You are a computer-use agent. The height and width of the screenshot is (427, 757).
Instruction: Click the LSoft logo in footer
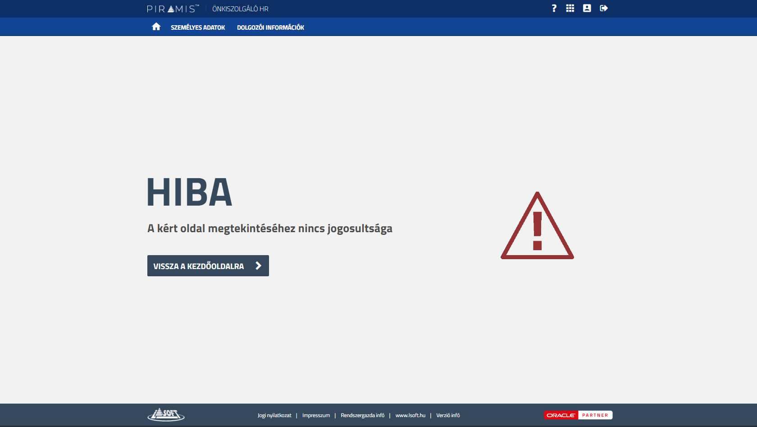(x=166, y=415)
